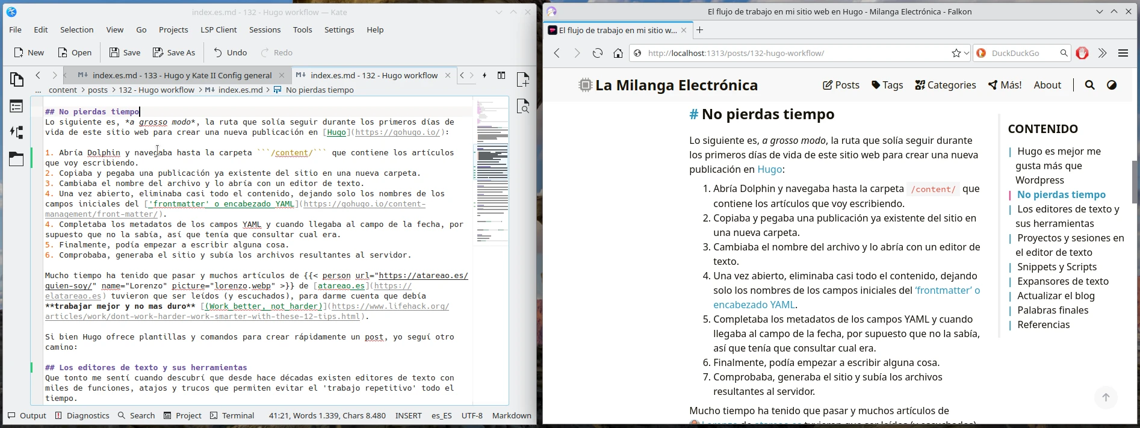The width and height of the screenshot is (1140, 428).
Task: Open the Documents panel in Kate's left sidebar
Action: 16,79
